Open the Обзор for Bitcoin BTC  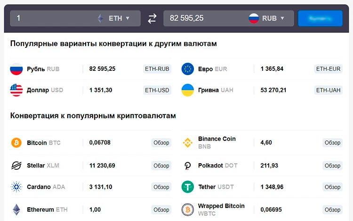pos(161,143)
